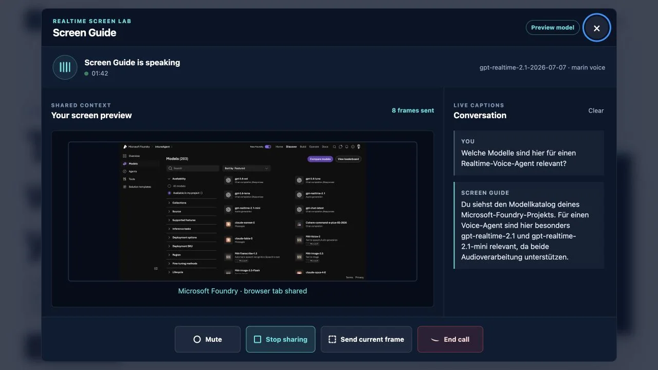Toggle New Foundry switch in preview

point(268,146)
